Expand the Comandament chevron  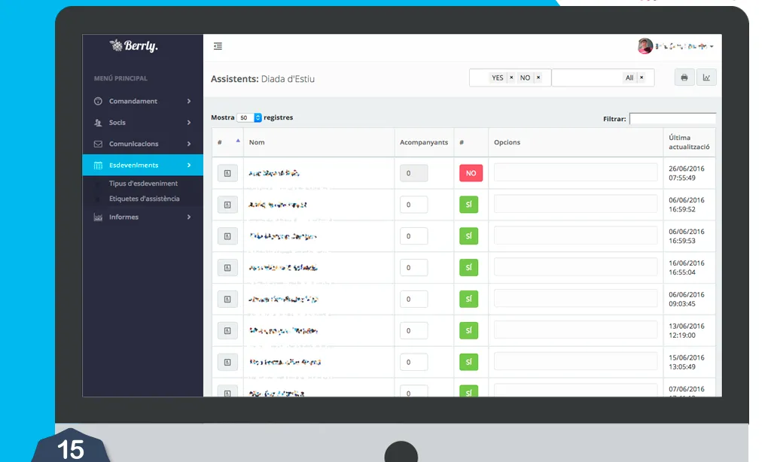point(189,102)
